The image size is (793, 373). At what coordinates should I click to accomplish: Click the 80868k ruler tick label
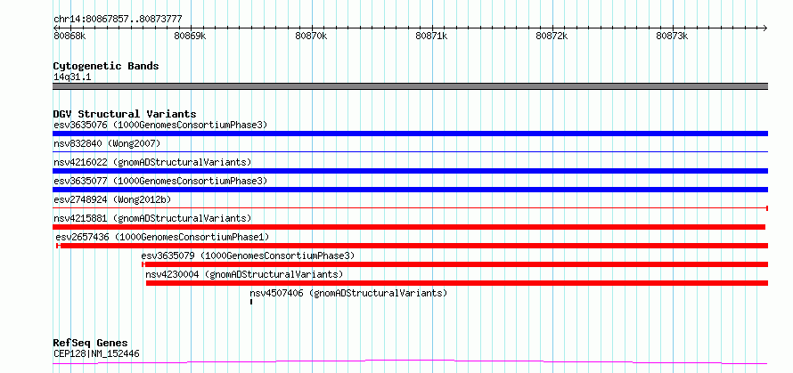[69, 36]
